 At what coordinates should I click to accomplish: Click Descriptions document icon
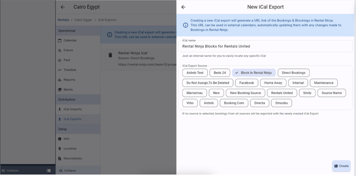coord(60,158)
